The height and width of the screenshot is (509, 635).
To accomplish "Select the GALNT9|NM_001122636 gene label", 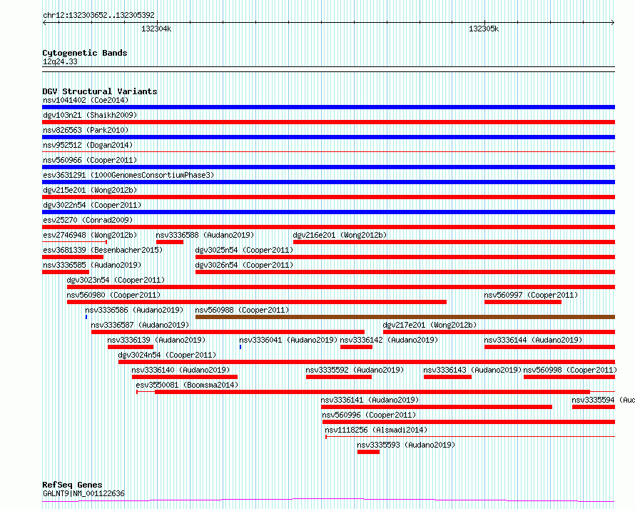I will (x=83, y=493).
